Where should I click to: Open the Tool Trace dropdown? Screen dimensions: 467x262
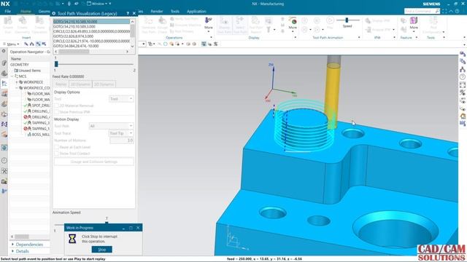tap(121, 133)
